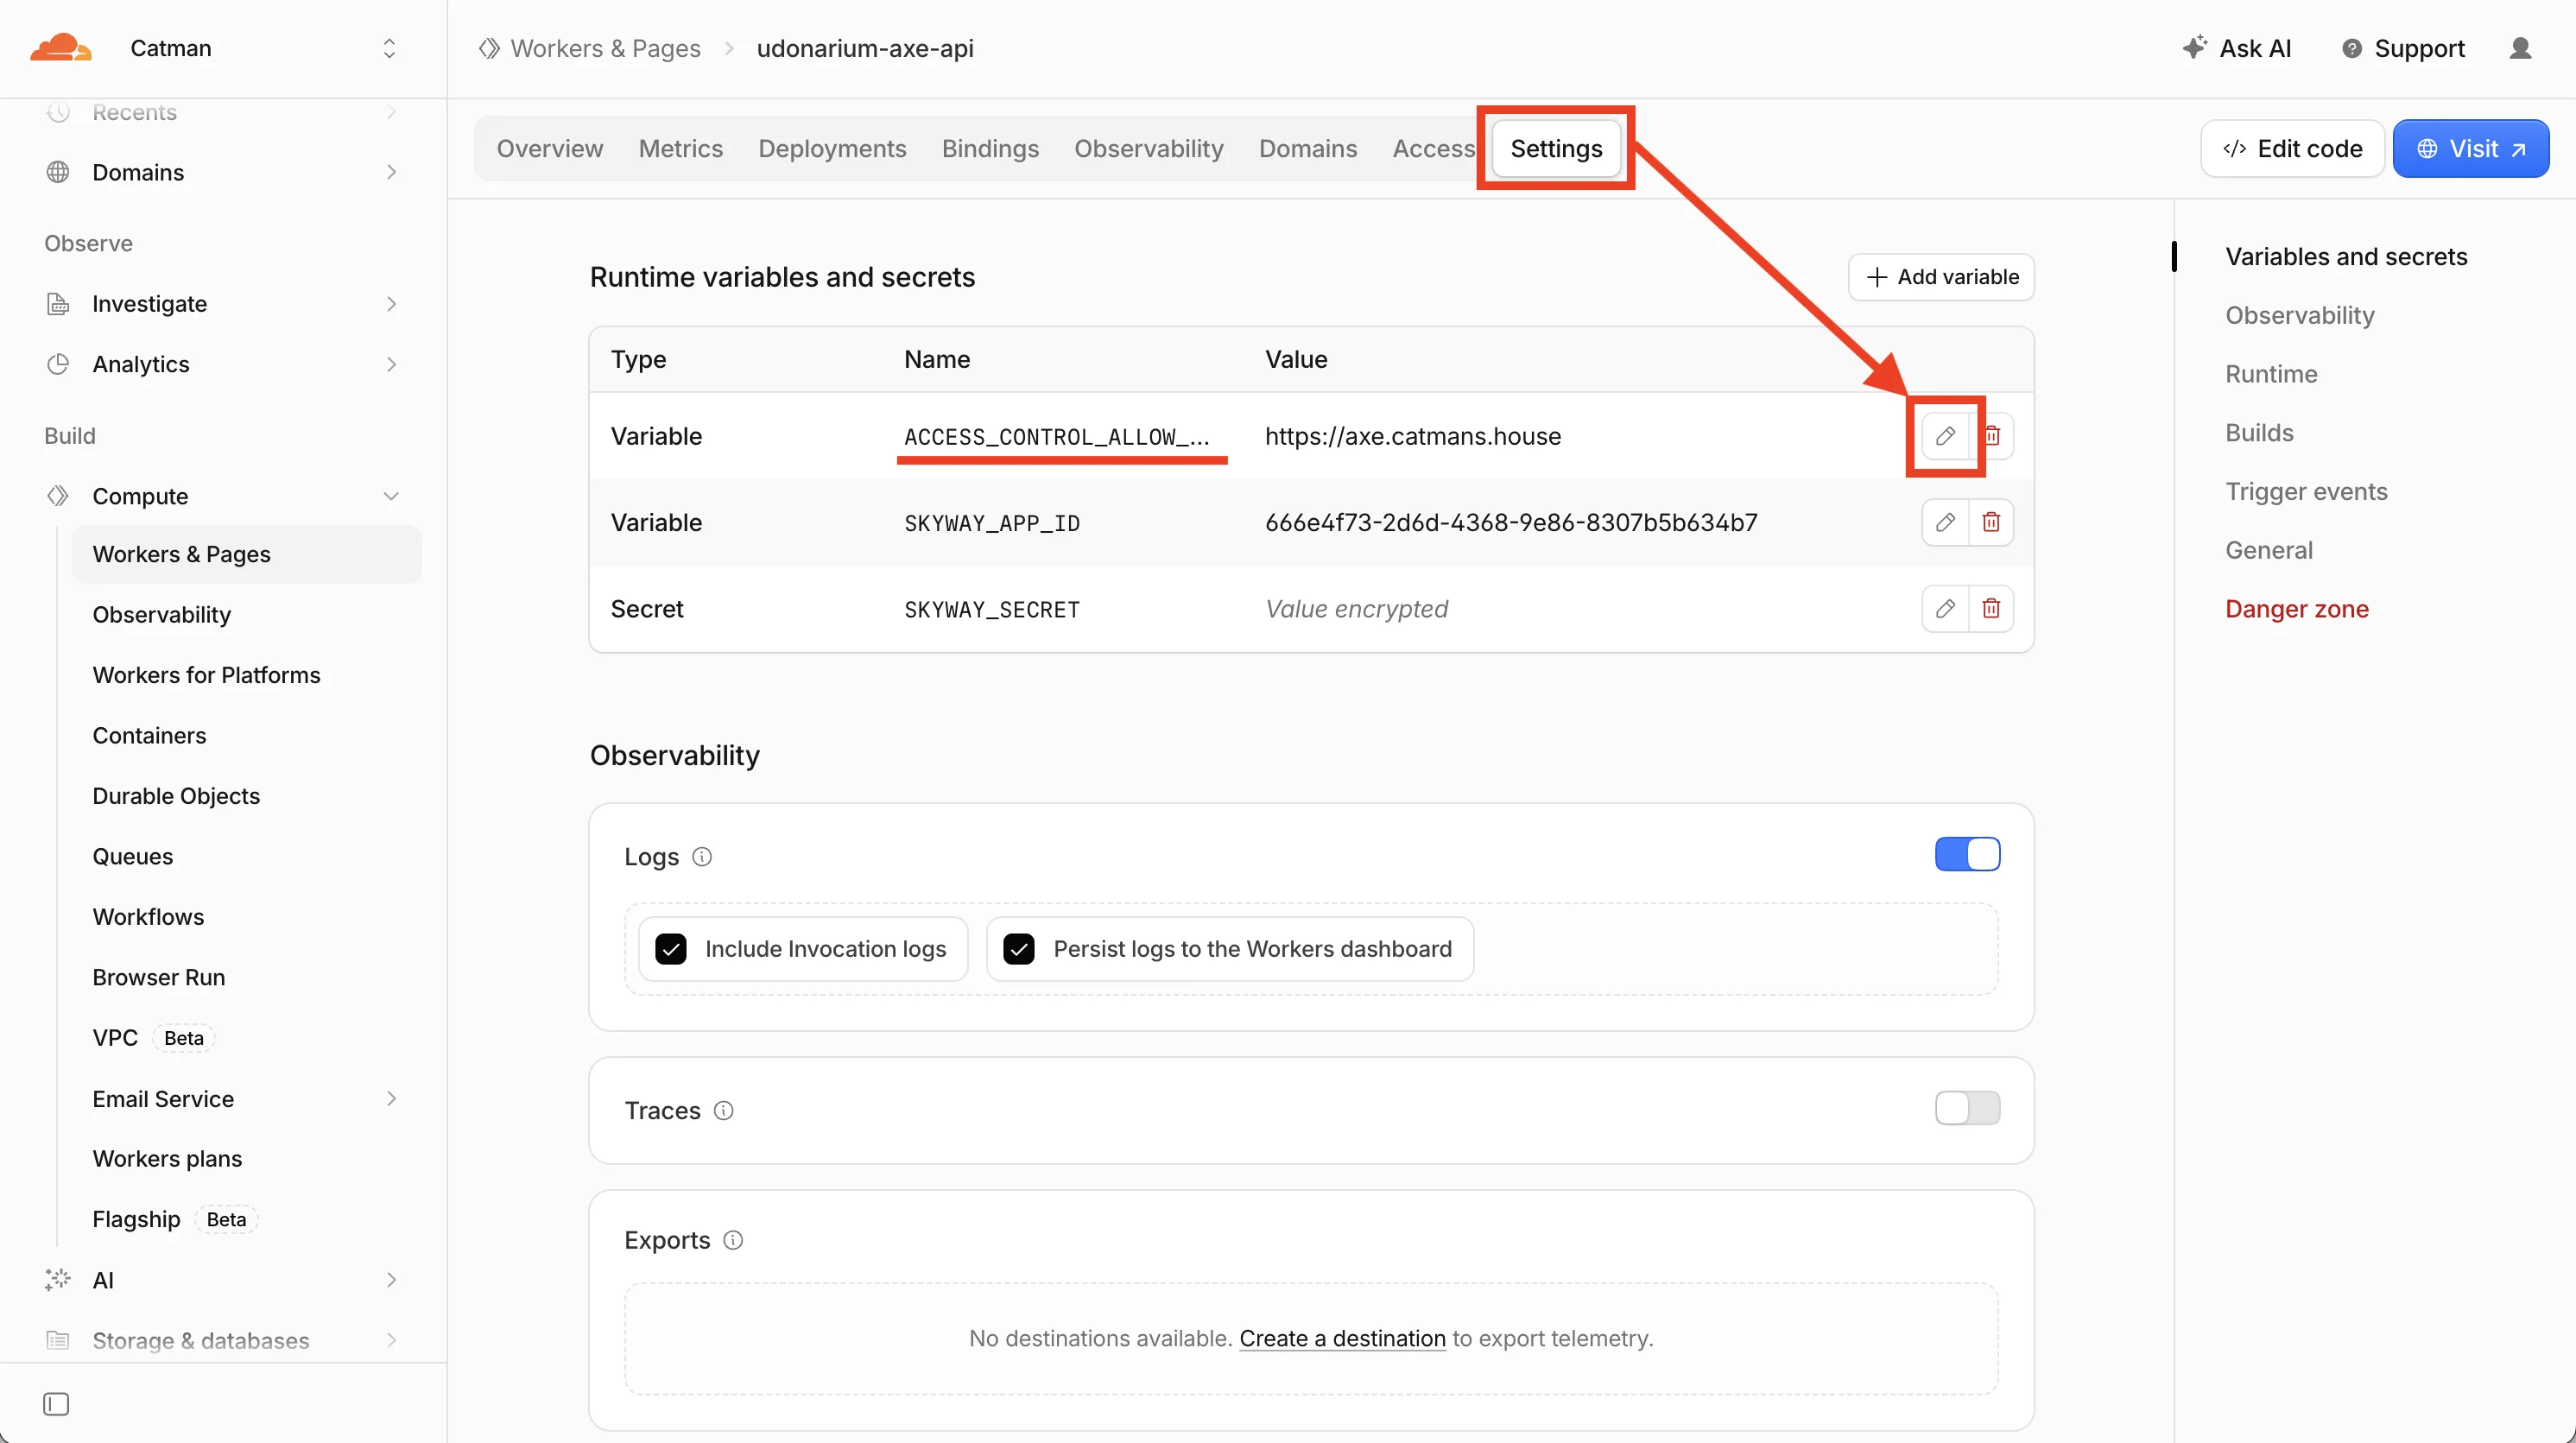Edit the ACCESS_CONTROL_ALLOW variable pencil icon
This screenshot has height=1443, width=2576.
[x=1945, y=436]
